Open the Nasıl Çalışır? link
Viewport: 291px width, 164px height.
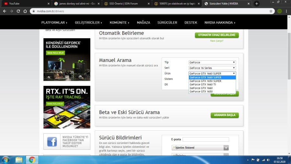pos(217,41)
